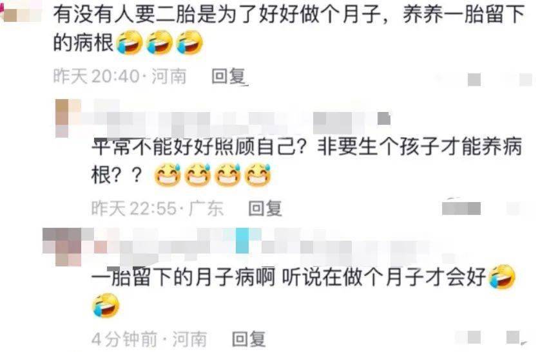Screen dimensions: 549x352
Task: Click rightmost blurred icon on 20:40 comment row
Action: coord(525,79)
